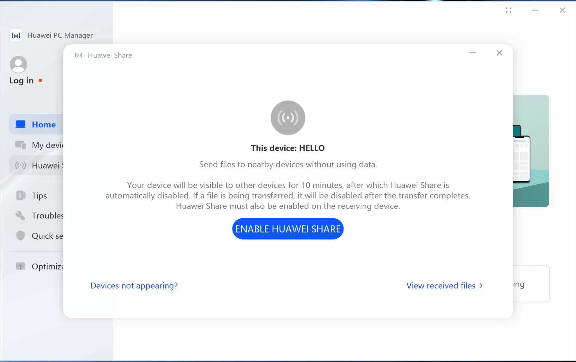576x362 pixels.
Task: Select Home in the sidebar
Action: 37,124
